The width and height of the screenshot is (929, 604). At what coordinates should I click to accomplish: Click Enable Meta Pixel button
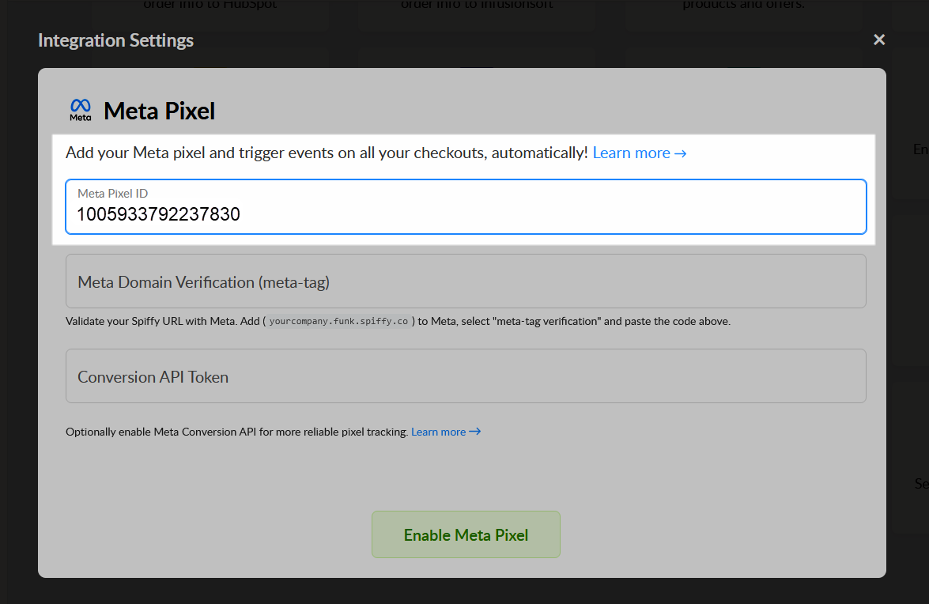coord(466,534)
